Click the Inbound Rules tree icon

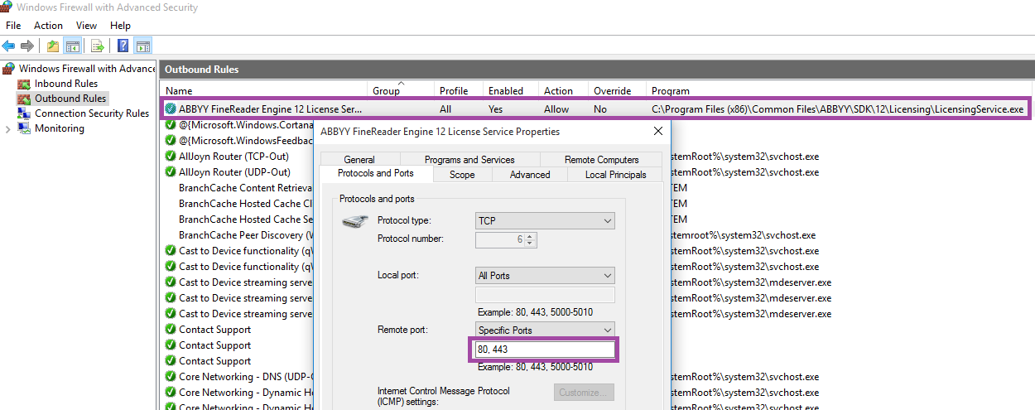[x=24, y=84]
